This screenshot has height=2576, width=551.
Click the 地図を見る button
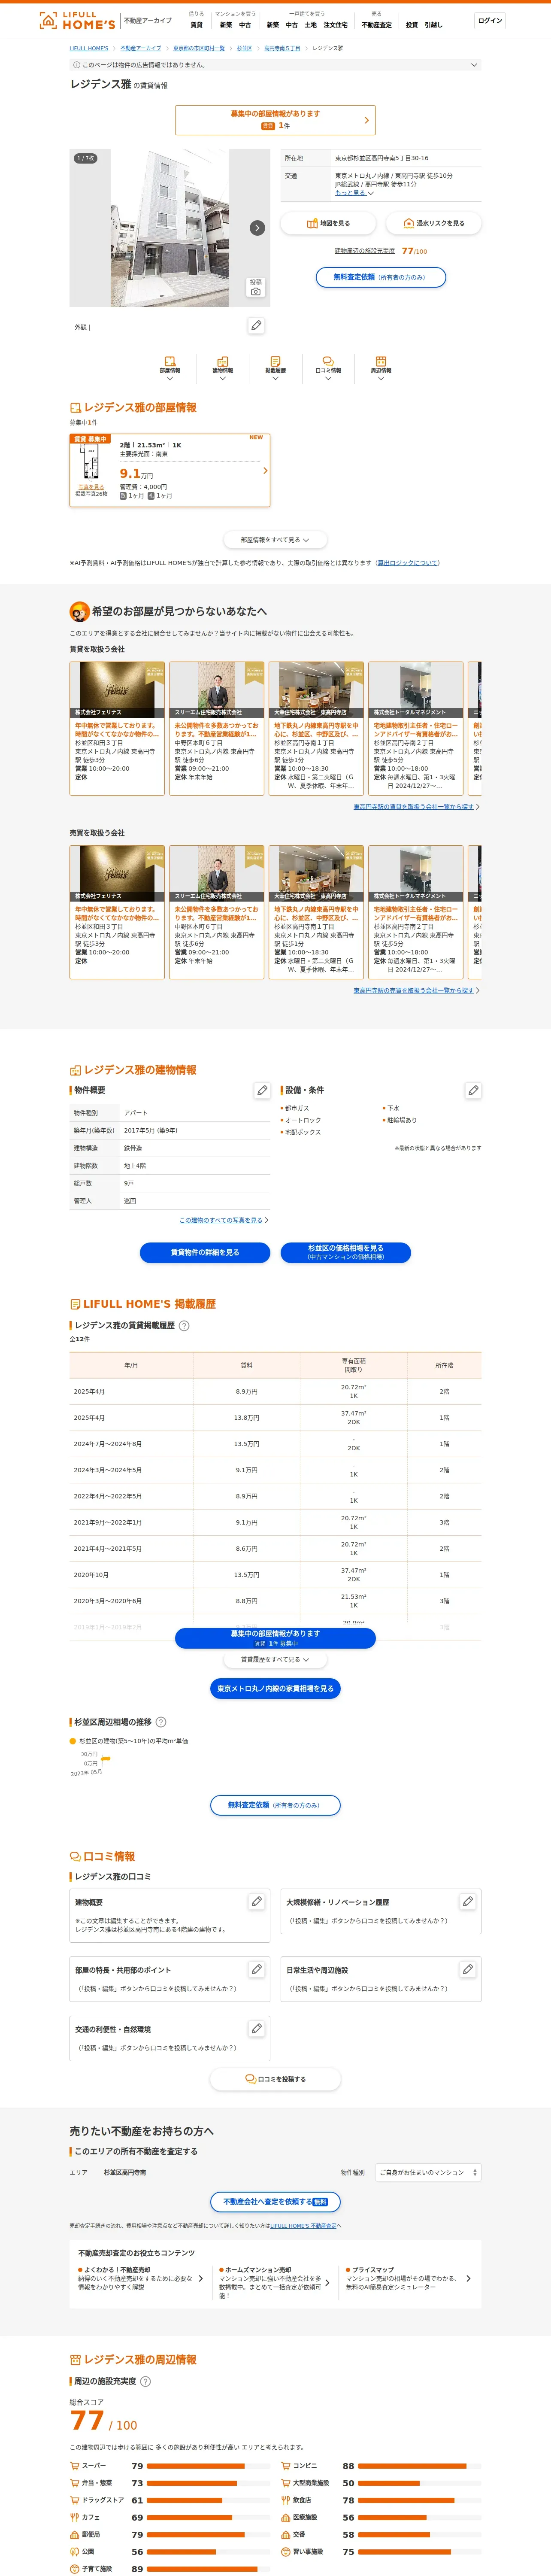[x=328, y=223]
